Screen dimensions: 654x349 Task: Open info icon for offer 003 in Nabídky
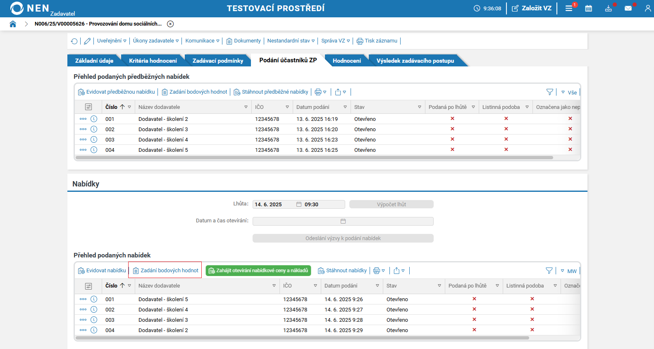tap(94, 320)
